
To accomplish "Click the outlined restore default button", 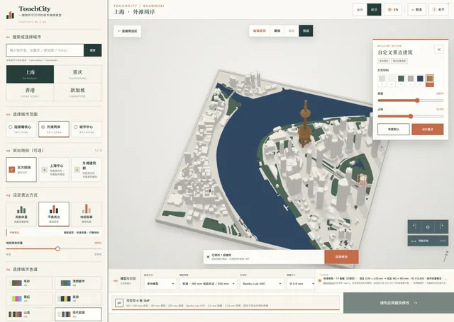I will click(394, 130).
